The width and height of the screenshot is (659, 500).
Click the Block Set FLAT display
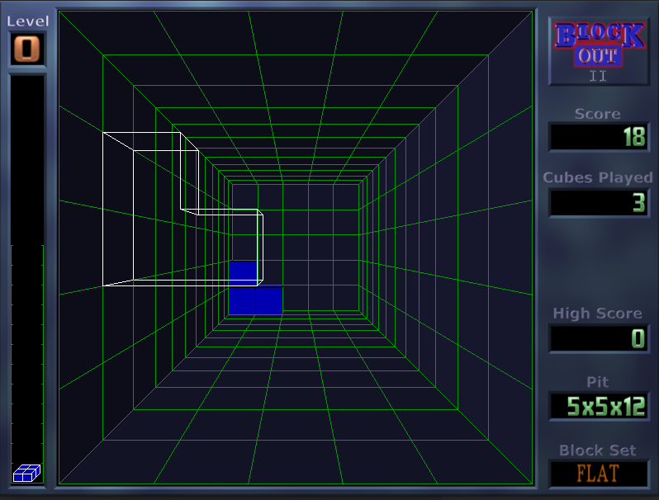(600, 474)
